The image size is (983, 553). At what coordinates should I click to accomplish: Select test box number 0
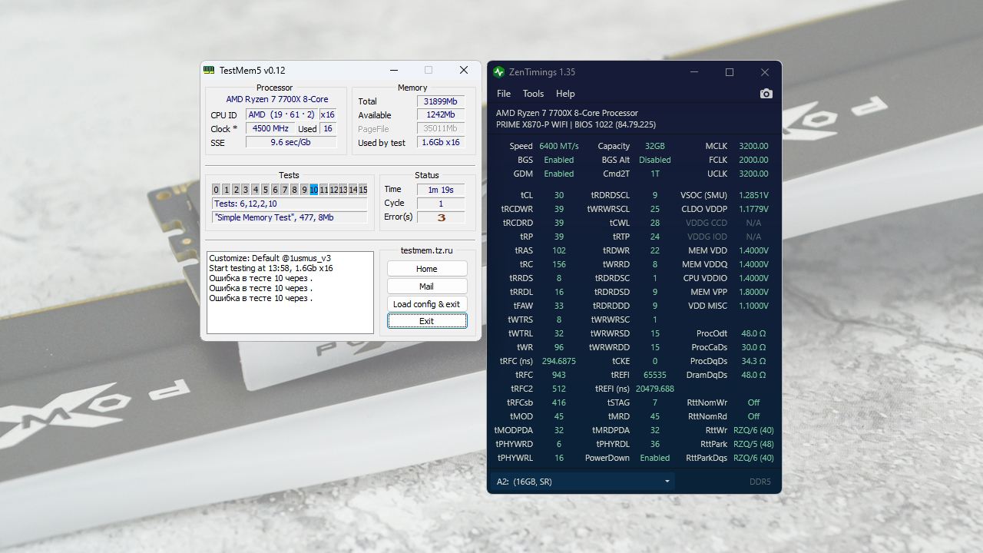[217, 190]
